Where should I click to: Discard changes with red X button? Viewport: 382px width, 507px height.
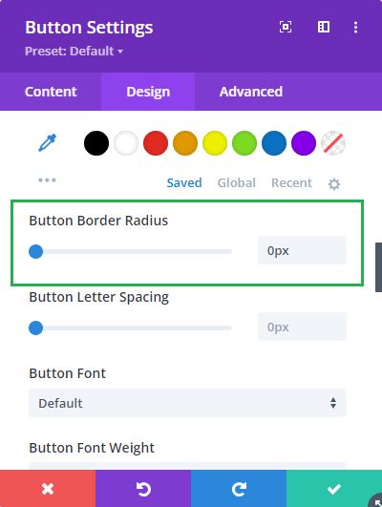[x=48, y=488]
